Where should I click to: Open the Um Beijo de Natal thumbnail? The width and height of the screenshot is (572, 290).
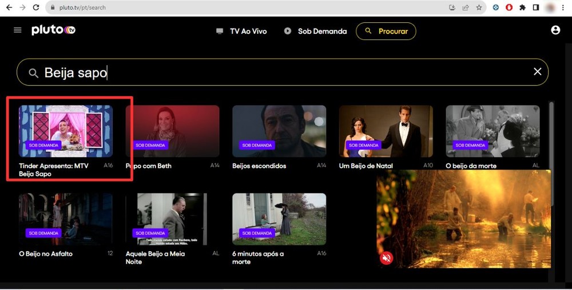[x=386, y=131]
